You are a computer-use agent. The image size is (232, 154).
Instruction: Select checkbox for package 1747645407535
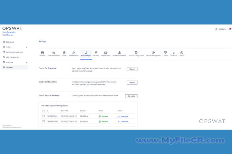click(x=43, y=121)
